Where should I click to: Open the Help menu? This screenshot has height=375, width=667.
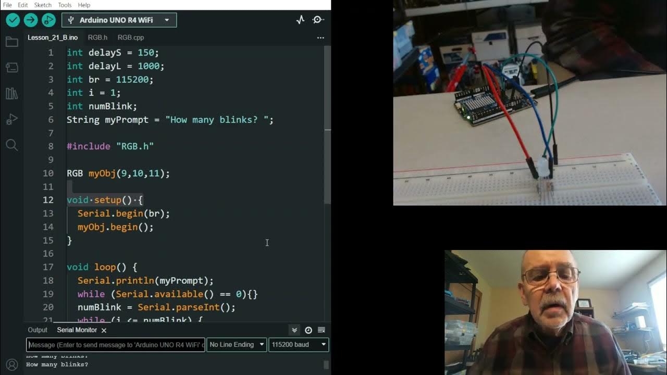[84, 5]
